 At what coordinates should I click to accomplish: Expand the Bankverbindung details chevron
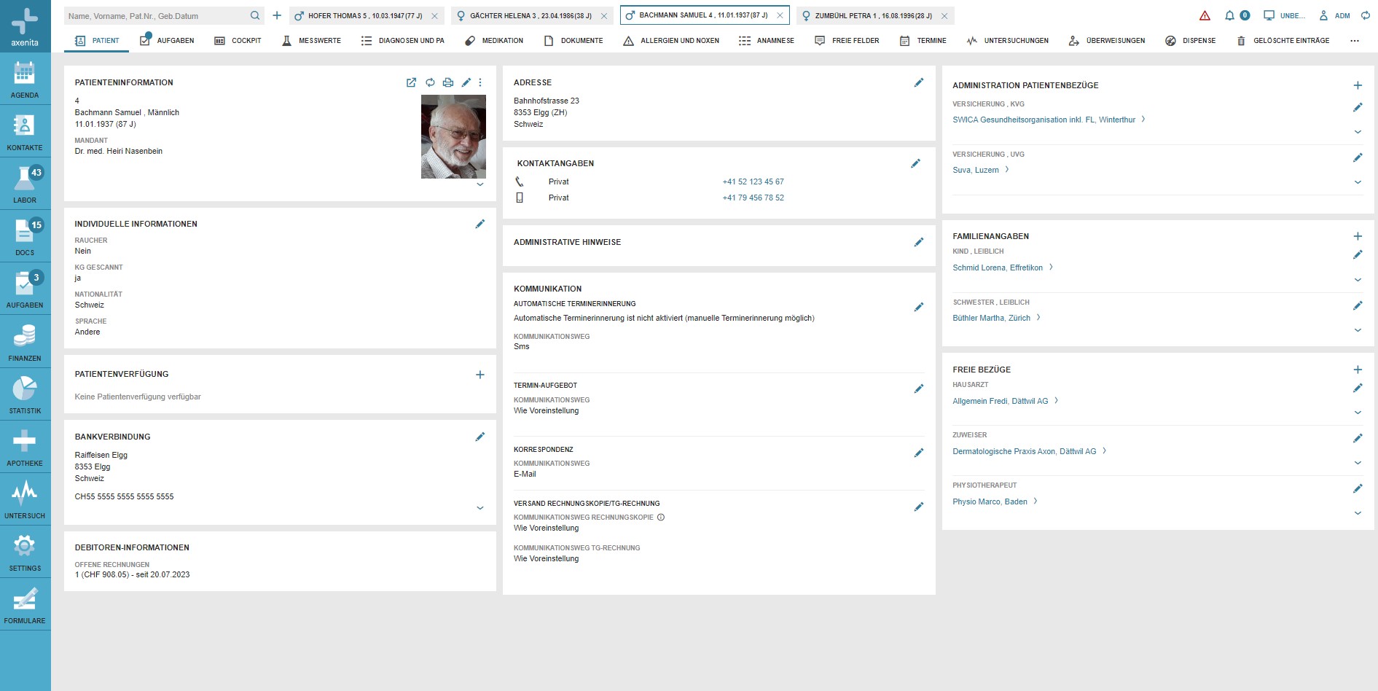click(x=479, y=508)
